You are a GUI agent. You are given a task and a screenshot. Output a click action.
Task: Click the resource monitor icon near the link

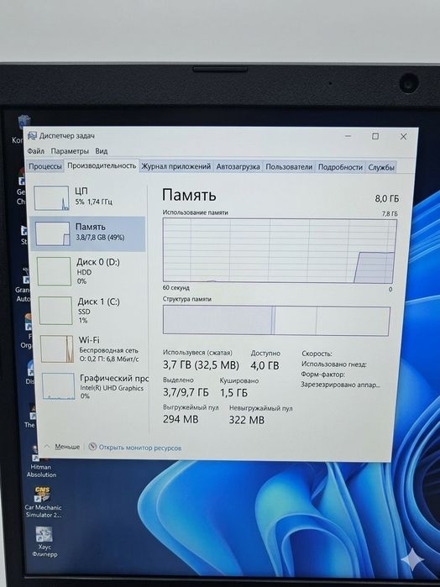(x=92, y=447)
